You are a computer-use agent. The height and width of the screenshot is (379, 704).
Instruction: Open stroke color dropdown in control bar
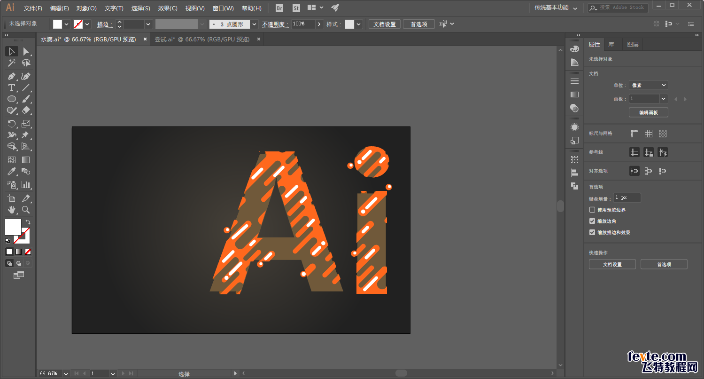point(87,24)
